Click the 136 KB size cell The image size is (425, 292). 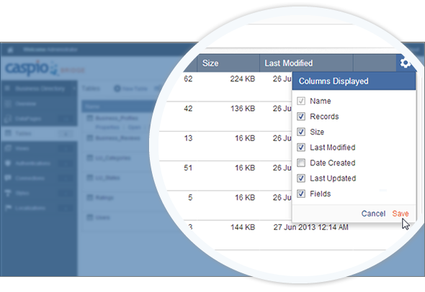click(x=243, y=109)
